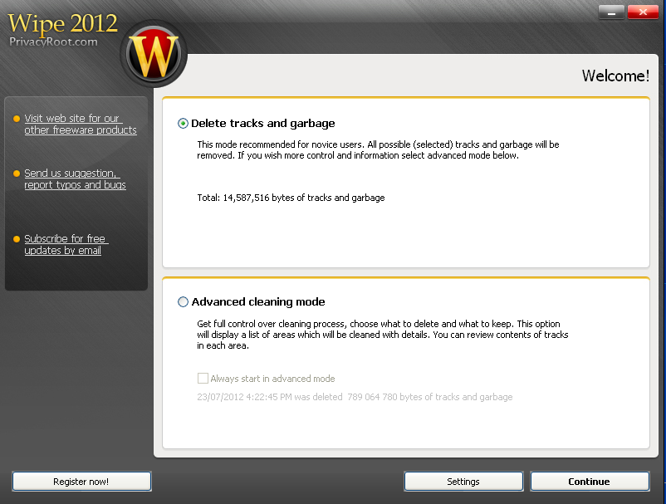
Task: Select Advanced cleaning mode radio button
Action: pos(183,302)
